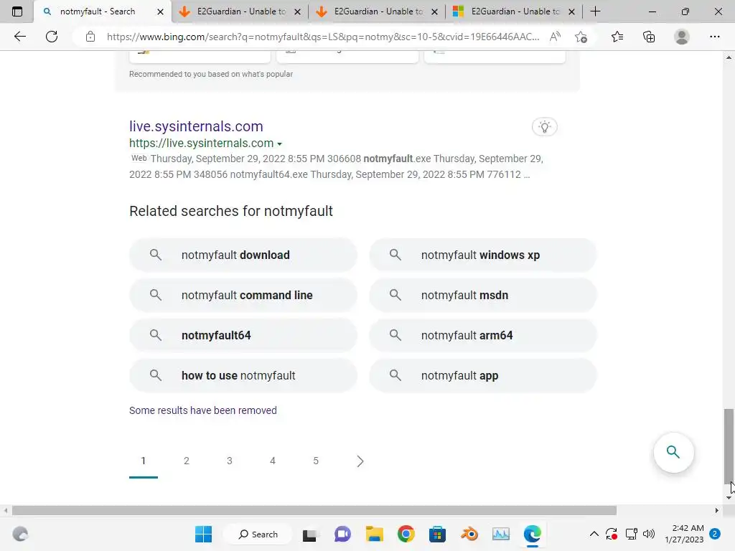This screenshot has width=735, height=551.
Task: Open the Collections icon
Action: point(649,37)
